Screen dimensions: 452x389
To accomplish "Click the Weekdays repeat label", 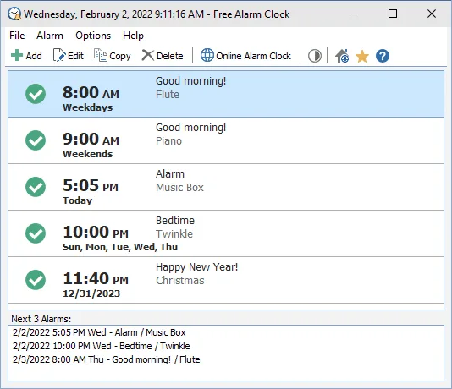I will (88, 107).
